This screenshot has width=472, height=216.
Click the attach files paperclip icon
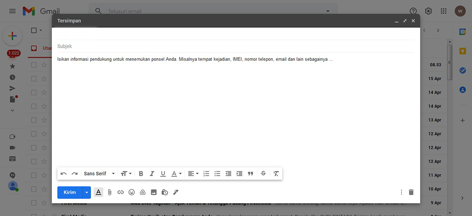110,192
